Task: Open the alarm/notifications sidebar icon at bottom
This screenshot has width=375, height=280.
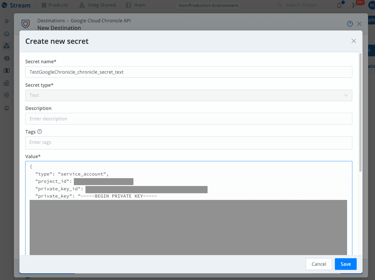Action: click(6, 108)
